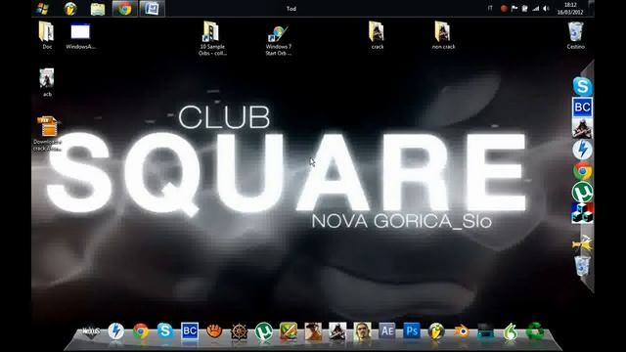
Task: Launch FL Studio from the bottom dock
Action: click(x=436, y=331)
